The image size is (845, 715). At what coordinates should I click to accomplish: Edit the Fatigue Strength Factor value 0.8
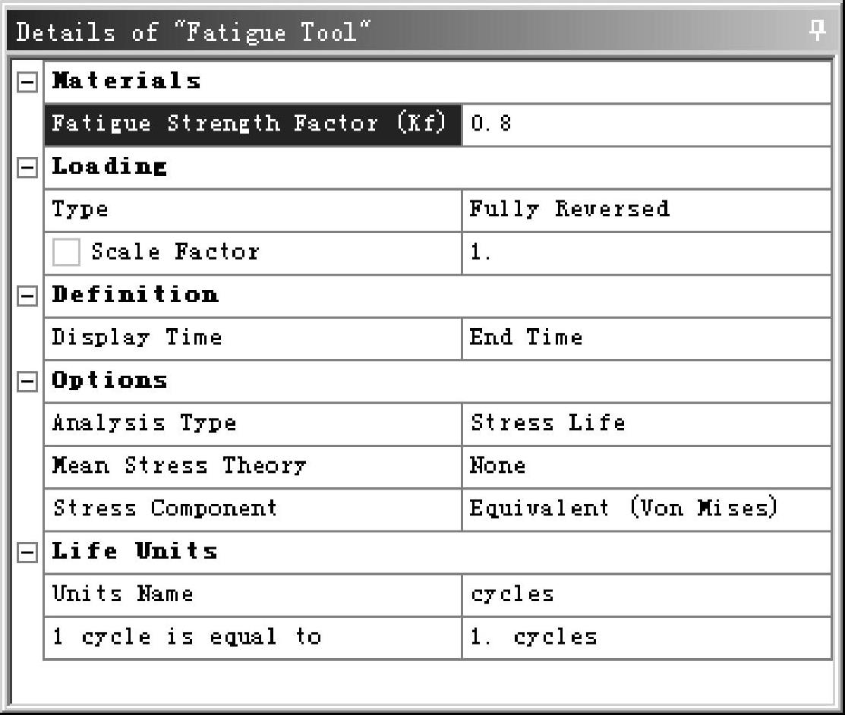[x=645, y=124]
